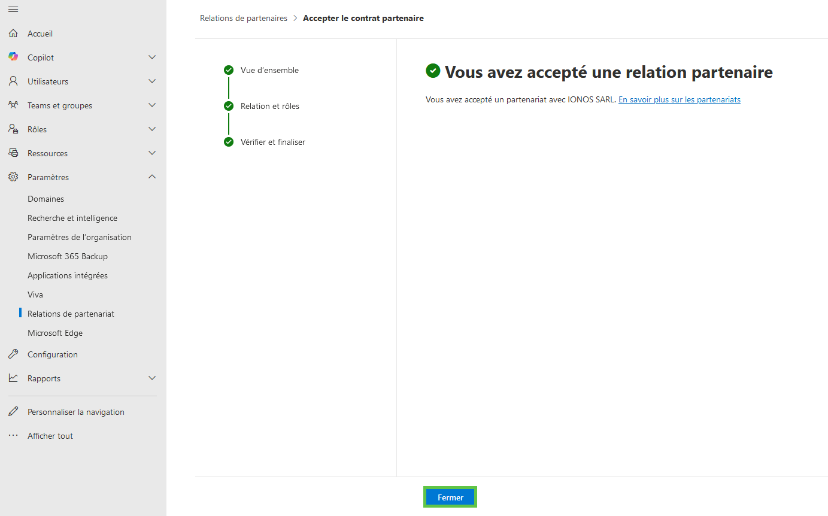Open Recherche et intelligence
The image size is (828, 516).
[x=72, y=218]
